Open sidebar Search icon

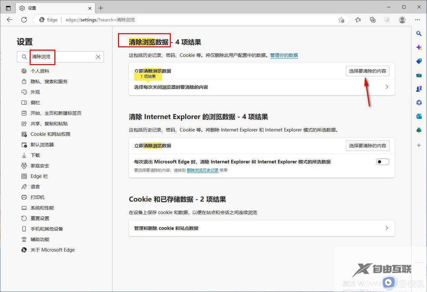point(419,34)
